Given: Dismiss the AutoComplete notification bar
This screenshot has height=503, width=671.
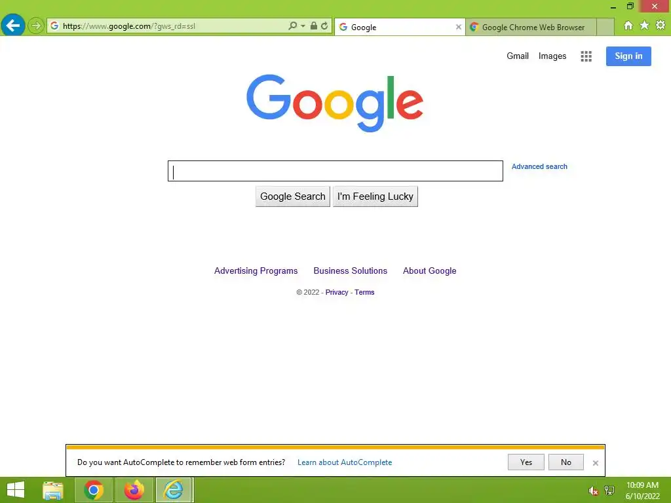Looking at the screenshot, I should (595, 463).
